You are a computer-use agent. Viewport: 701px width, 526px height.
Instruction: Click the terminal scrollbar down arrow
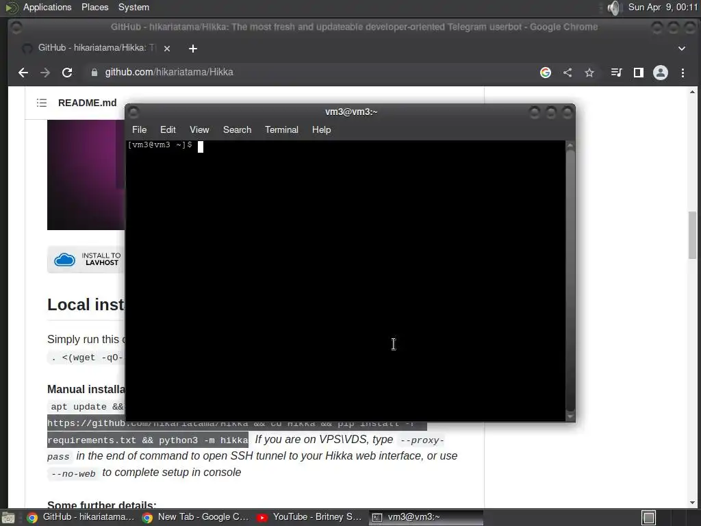570,416
